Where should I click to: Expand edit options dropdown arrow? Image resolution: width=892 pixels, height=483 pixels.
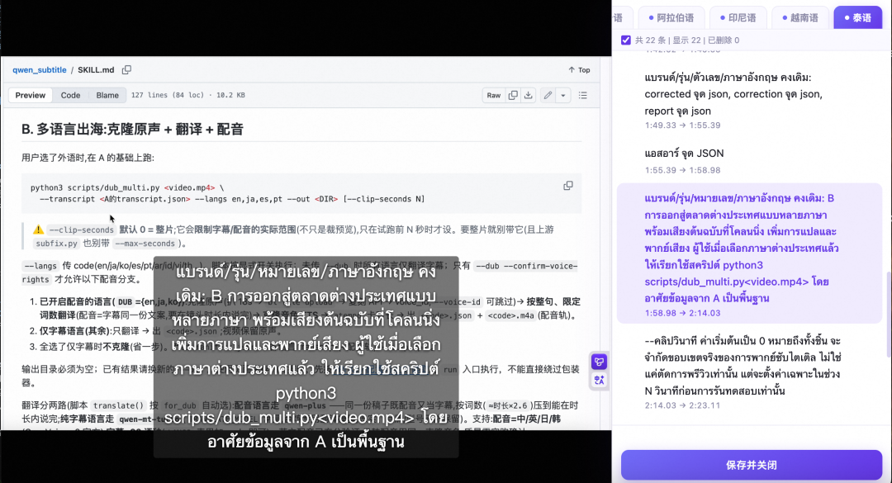[563, 95]
